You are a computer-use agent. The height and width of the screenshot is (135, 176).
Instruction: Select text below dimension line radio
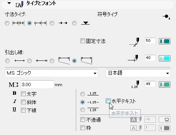tap(83, 110)
